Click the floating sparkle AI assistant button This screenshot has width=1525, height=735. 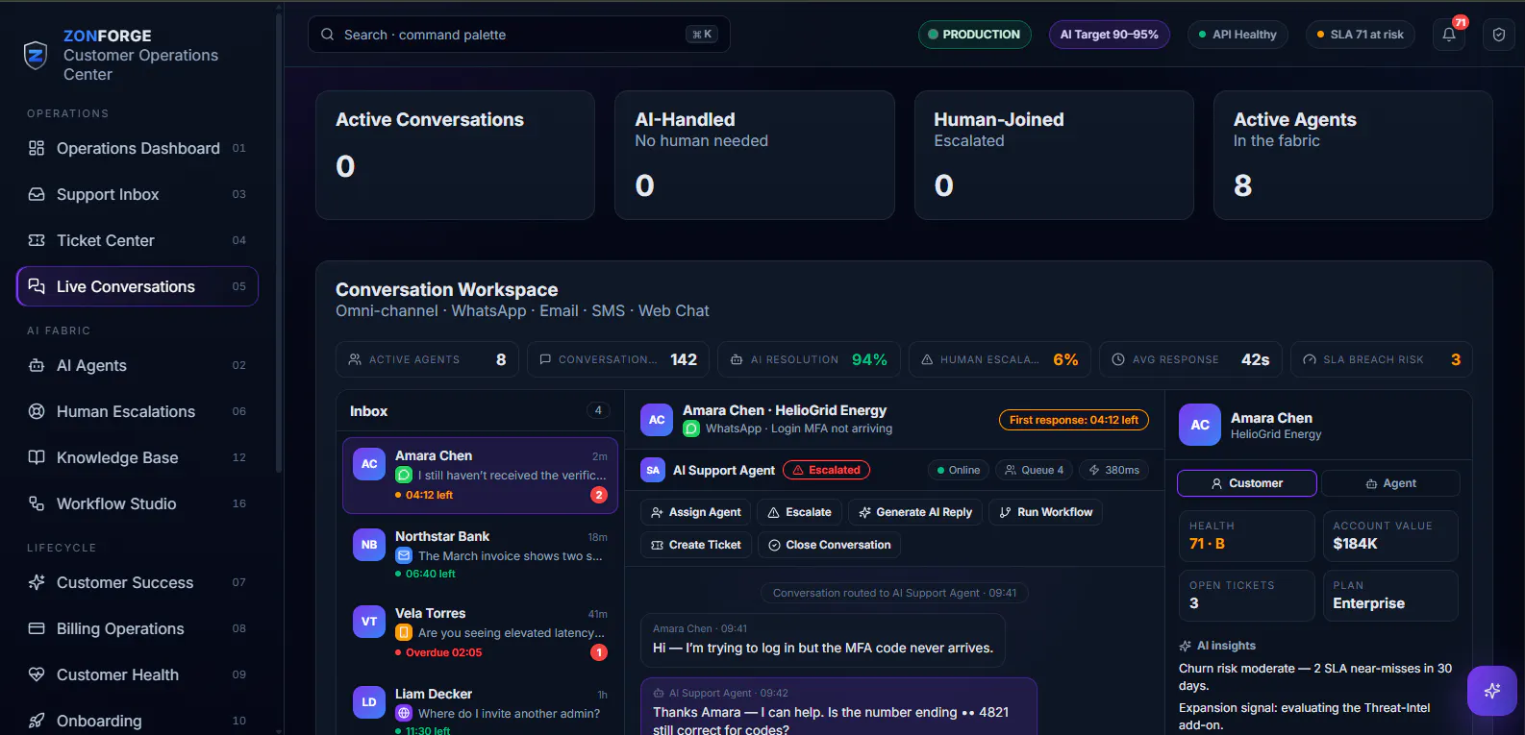pyautogui.click(x=1492, y=691)
